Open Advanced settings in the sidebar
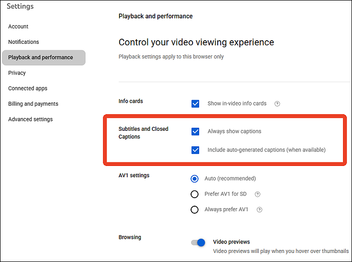Screen dimensions: 352x262 30,120
